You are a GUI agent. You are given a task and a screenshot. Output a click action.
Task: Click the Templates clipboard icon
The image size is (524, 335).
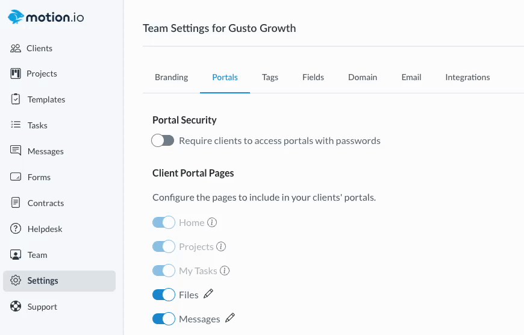coord(16,99)
